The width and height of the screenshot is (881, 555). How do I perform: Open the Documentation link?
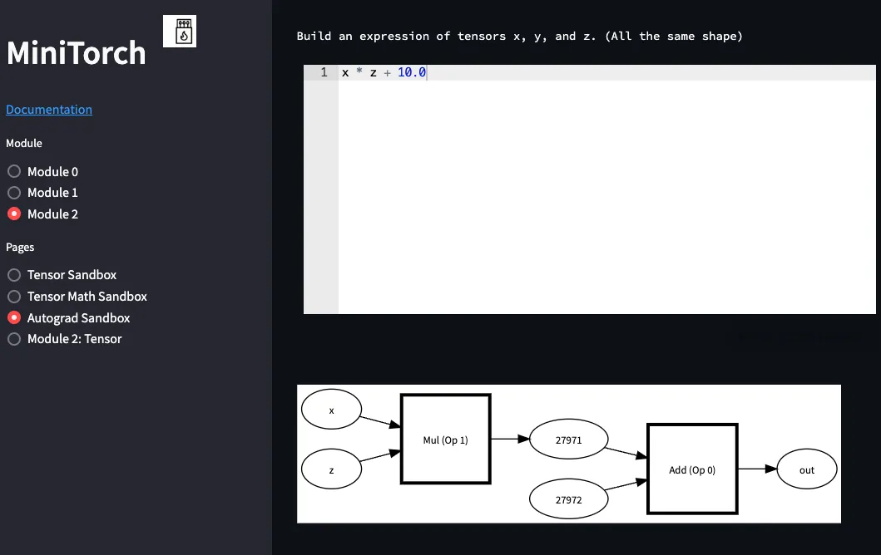click(49, 110)
